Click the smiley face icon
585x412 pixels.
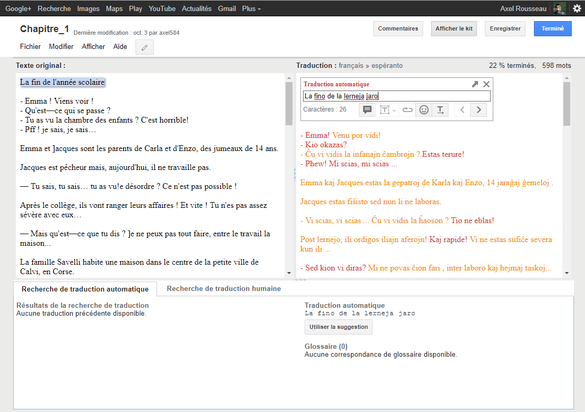(424, 110)
